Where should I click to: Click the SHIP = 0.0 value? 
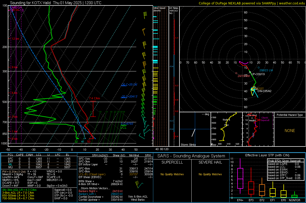[x=61, y=198]
